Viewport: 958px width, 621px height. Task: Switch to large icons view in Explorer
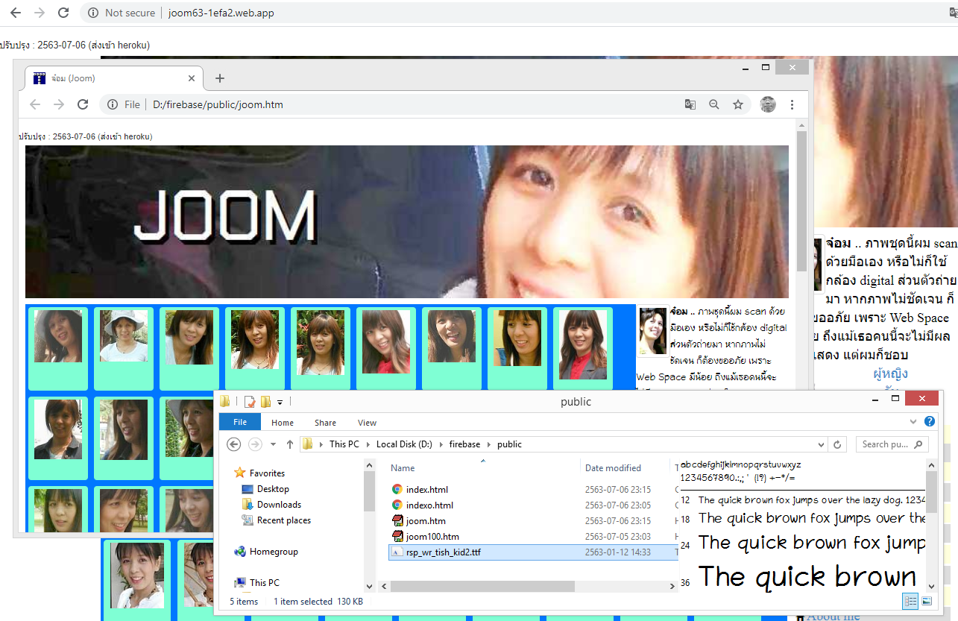tap(927, 601)
